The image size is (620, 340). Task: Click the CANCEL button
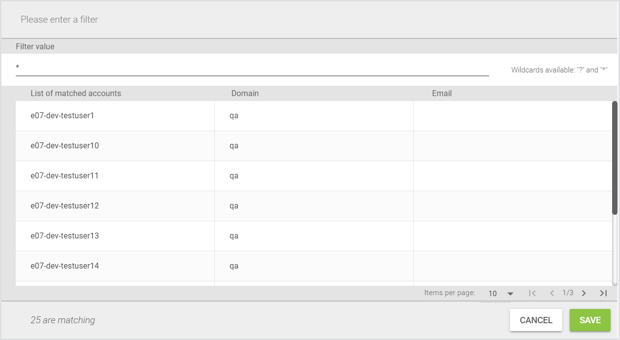(536, 320)
